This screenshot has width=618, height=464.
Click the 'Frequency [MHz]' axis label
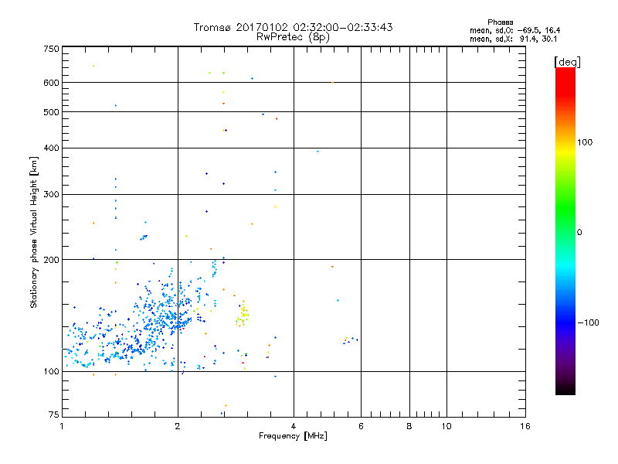coord(293,436)
